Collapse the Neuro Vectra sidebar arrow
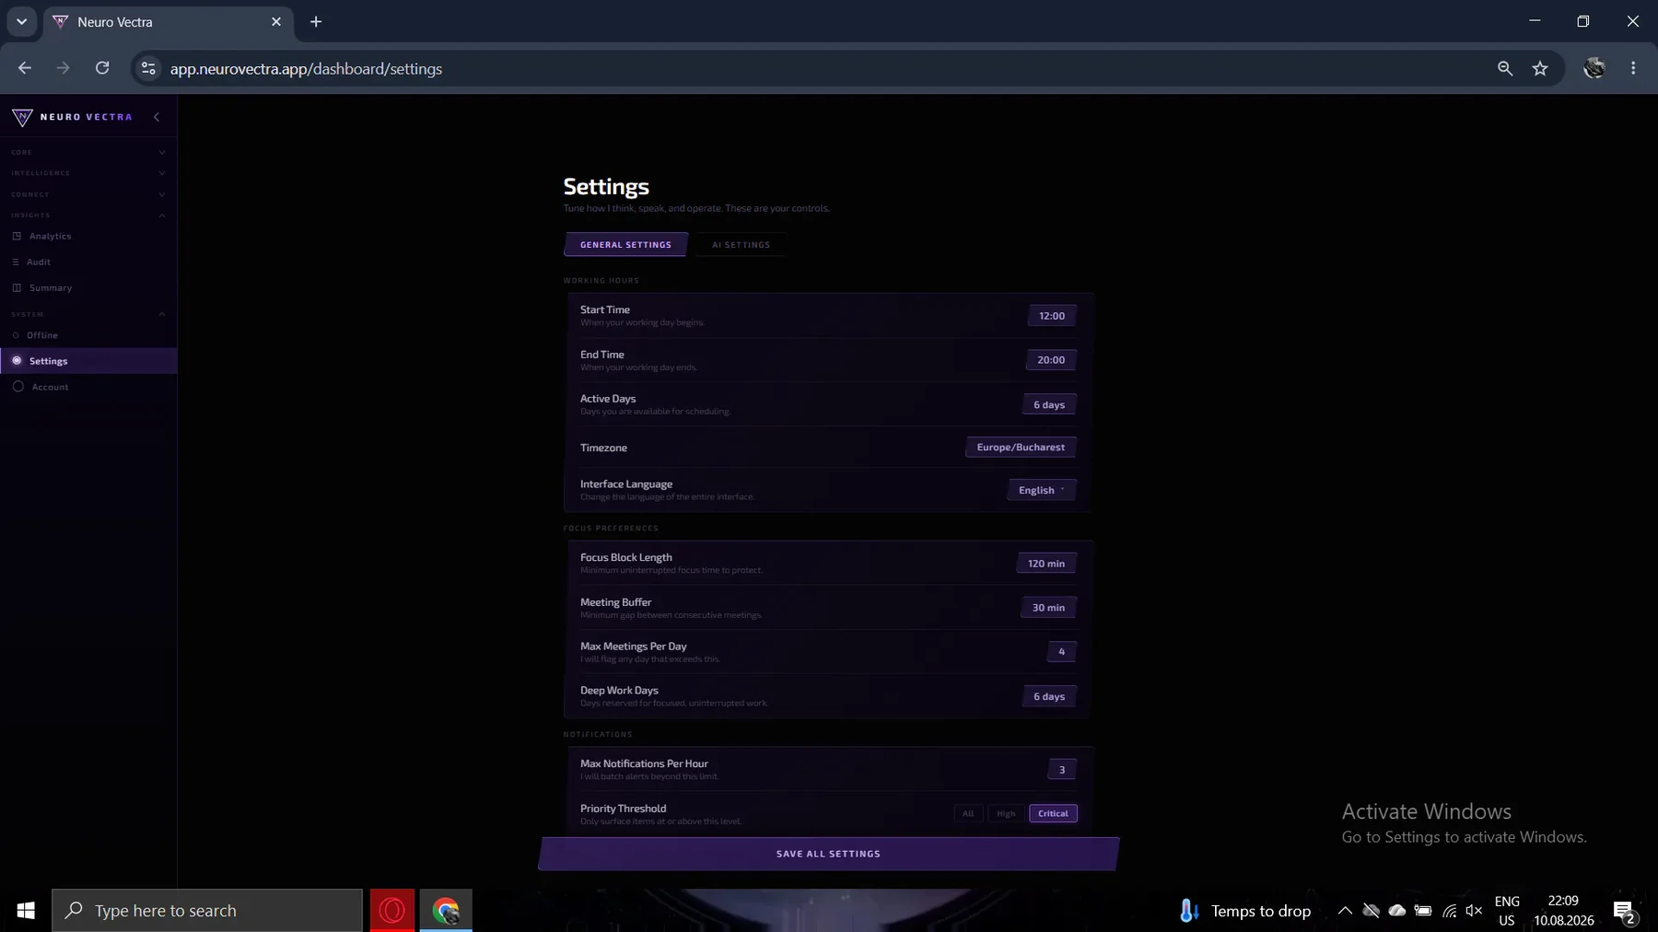 point(157,117)
